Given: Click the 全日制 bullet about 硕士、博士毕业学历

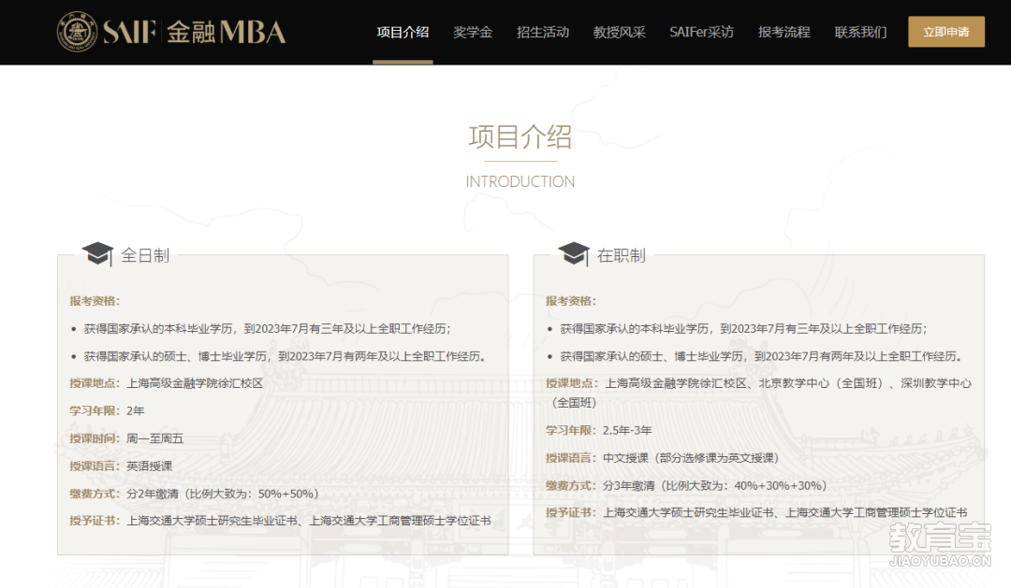Looking at the screenshot, I should click(x=285, y=356).
